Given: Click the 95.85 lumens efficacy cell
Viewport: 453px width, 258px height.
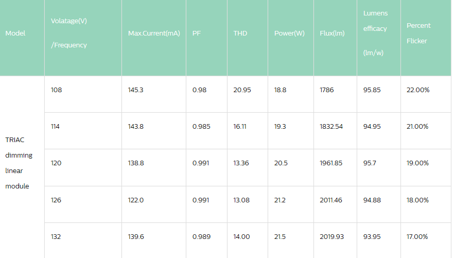Looking at the screenshot, I should [x=372, y=90].
